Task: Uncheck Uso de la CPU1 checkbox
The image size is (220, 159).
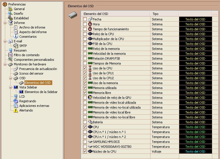Action: point(85,73)
